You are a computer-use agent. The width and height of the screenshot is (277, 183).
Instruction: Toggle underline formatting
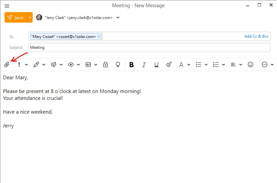point(156,65)
